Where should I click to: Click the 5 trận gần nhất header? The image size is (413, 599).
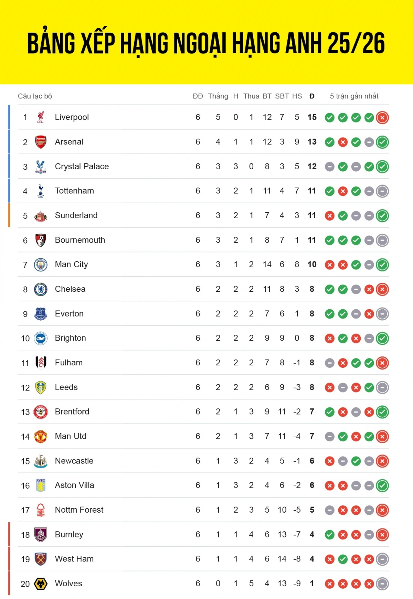pyautogui.click(x=354, y=96)
